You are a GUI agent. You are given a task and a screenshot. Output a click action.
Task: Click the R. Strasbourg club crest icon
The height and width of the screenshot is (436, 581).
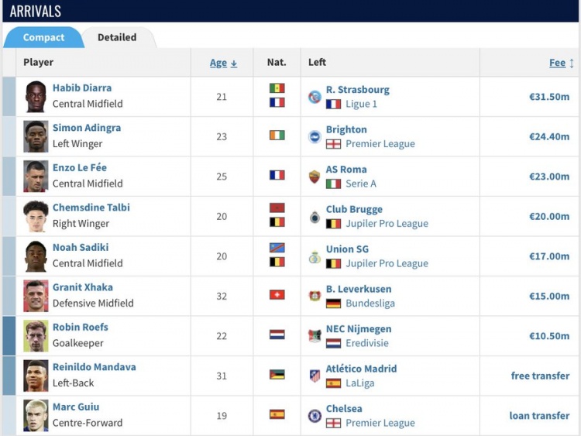click(315, 97)
